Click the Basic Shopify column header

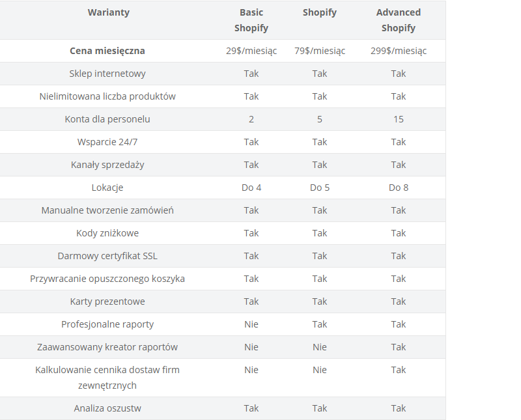(x=251, y=20)
